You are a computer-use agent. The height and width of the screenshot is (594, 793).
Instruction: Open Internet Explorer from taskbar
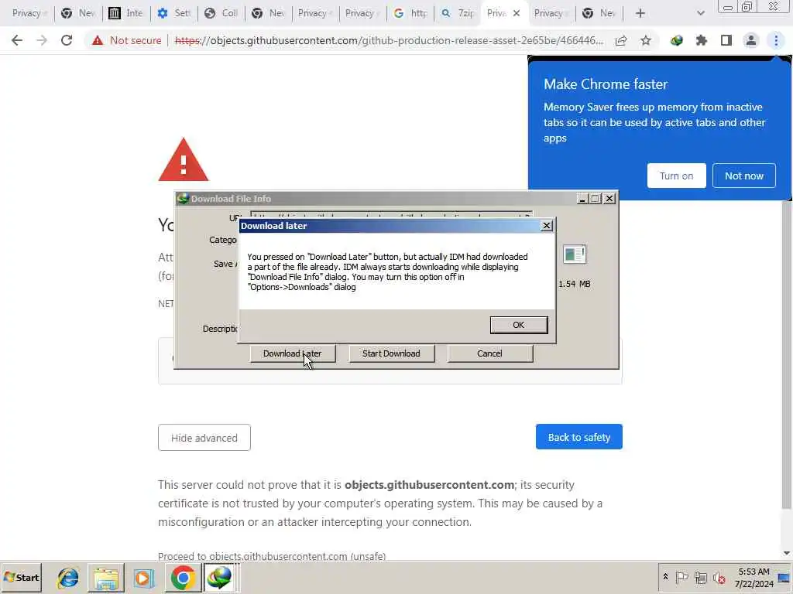click(x=68, y=577)
